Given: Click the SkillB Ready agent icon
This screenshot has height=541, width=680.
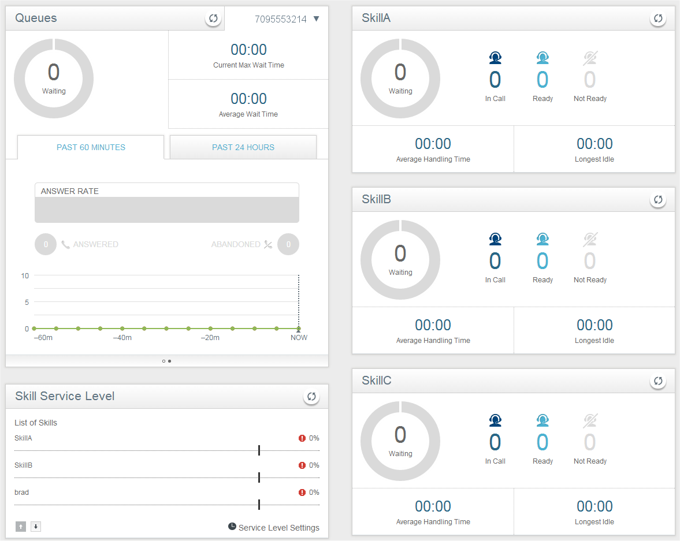Looking at the screenshot, I should [x=542, y=239].
